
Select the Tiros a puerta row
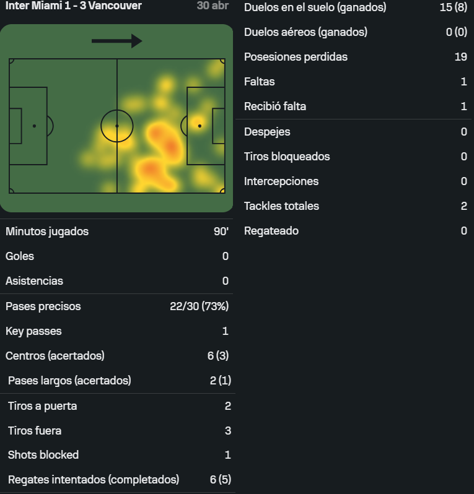click(118, 406)
